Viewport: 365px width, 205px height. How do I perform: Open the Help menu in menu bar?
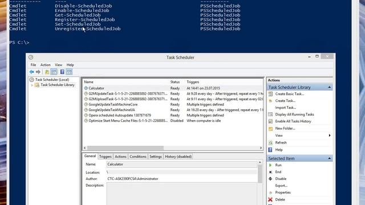pos(70,65)
